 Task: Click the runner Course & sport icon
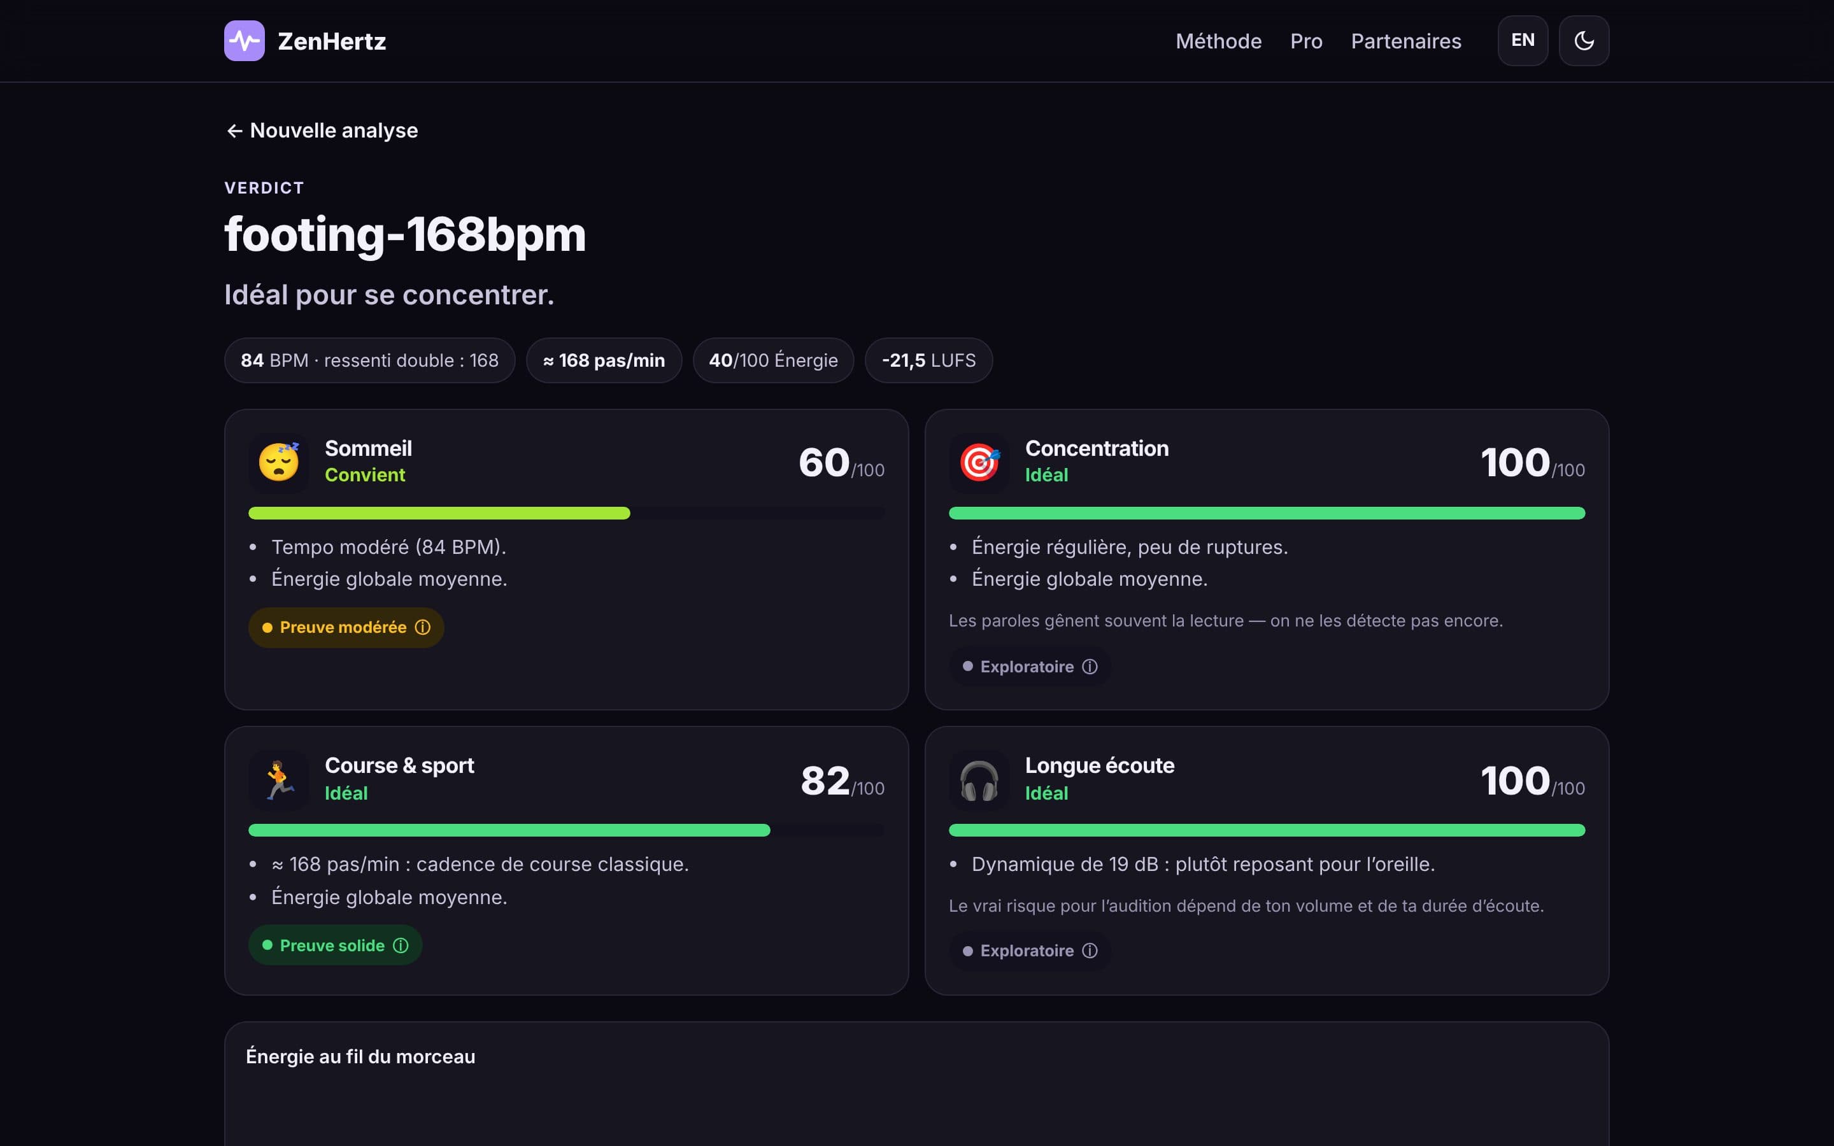coord(279,780)
